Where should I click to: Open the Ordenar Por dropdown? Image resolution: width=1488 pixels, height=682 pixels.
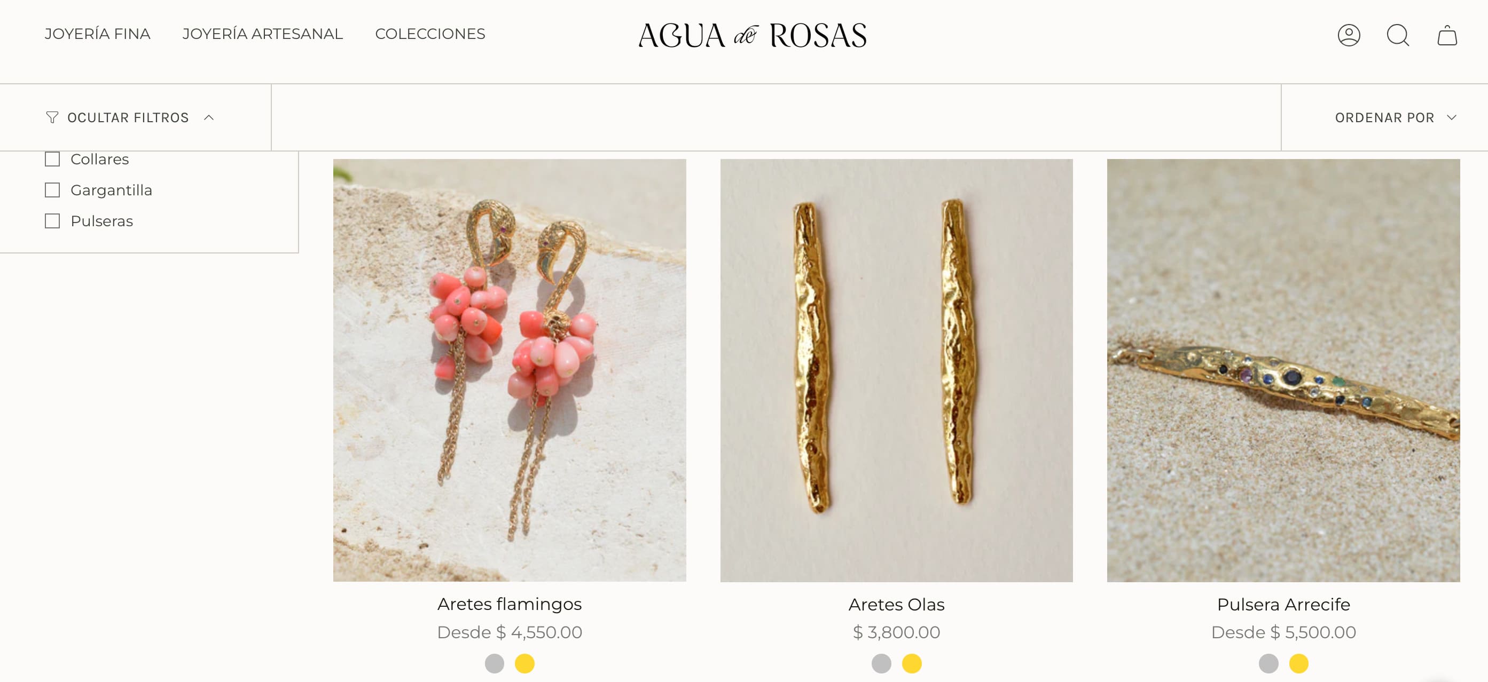(1395, 118)
